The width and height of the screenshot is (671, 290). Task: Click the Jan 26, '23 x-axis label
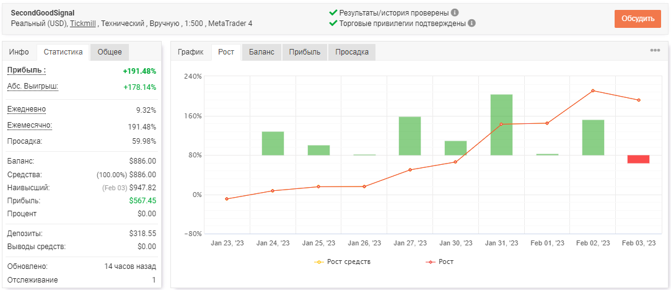pyautogui.click(x=364, y=243)
